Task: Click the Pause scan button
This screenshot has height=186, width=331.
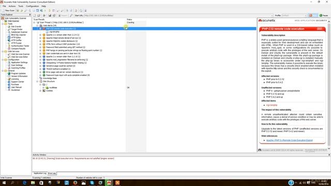Action: click(x=324, y=16)
